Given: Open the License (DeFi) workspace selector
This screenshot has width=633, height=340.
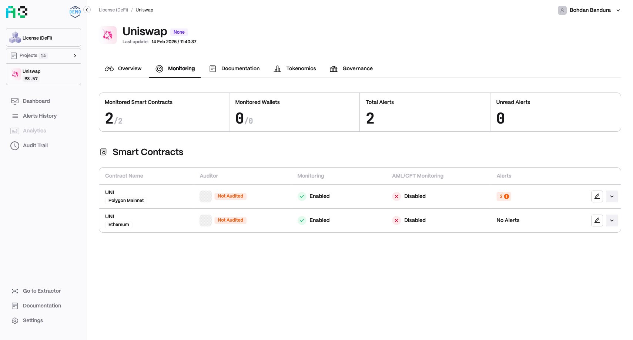Looking at the screenshot, I should [43, 37].
